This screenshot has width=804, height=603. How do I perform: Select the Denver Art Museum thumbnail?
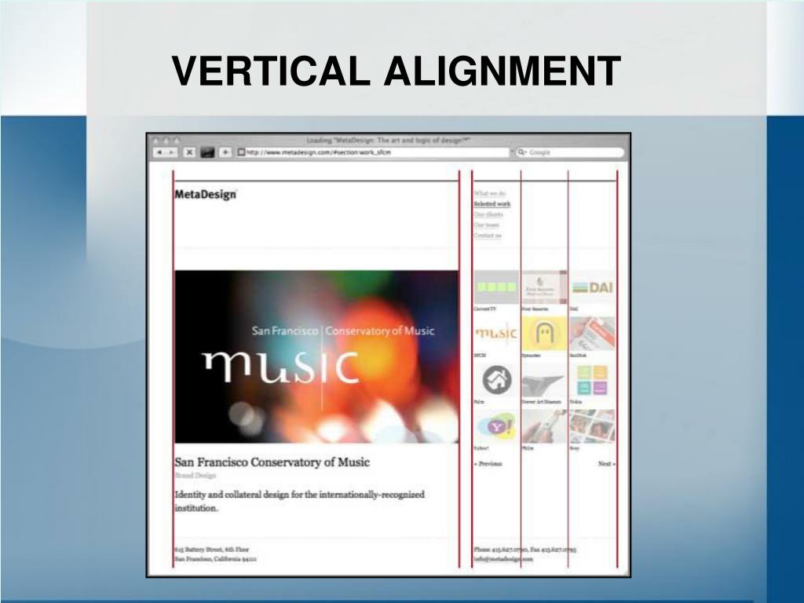pos(544,380)
